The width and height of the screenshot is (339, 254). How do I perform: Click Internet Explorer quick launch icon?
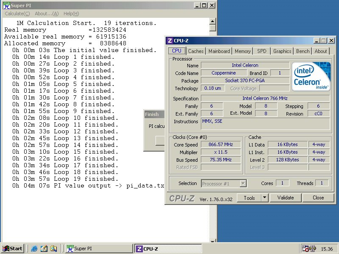pos(34,248)
